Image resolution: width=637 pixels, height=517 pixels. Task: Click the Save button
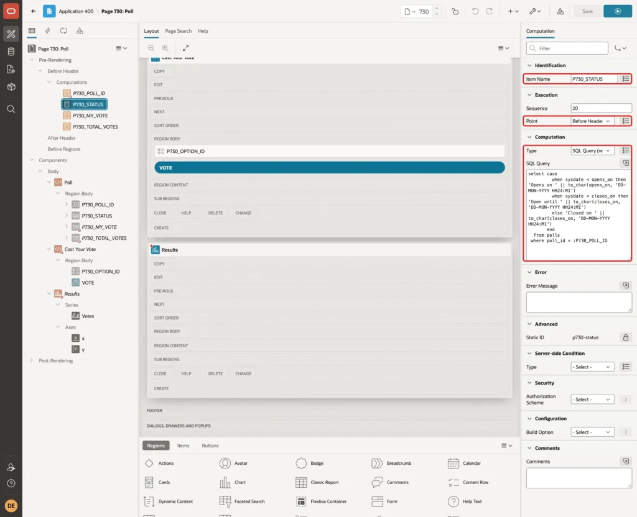[x=587, y=11]
